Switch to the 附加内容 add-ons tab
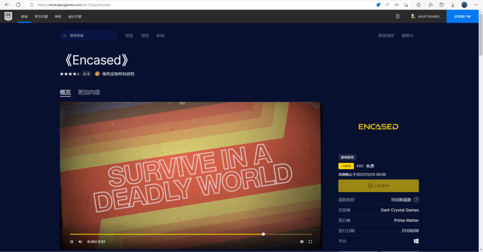This screenshot has height=252, width=483. click(89, 92)
